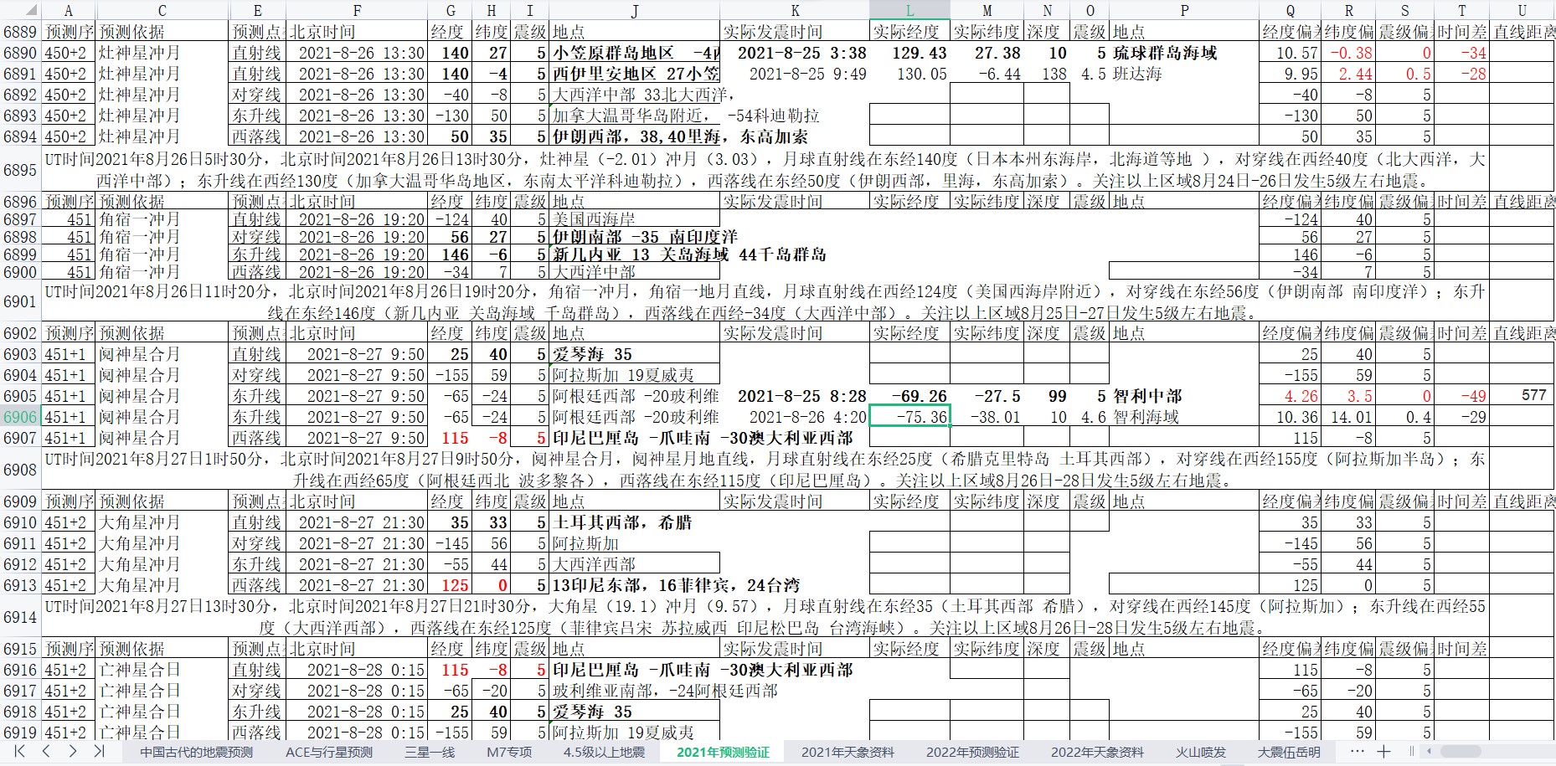
Task: Switch to the 2022年预测验证 sheet tab
Action: 972,752
